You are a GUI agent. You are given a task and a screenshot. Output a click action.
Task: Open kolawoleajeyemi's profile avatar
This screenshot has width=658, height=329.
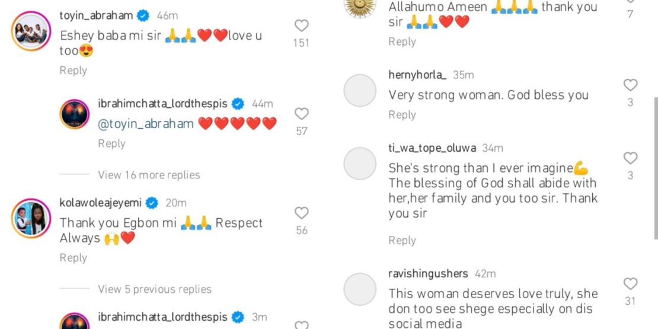(x=31, y=218)
